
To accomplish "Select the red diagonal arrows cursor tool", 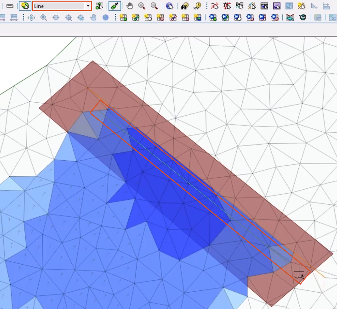I will click(214, 6).
